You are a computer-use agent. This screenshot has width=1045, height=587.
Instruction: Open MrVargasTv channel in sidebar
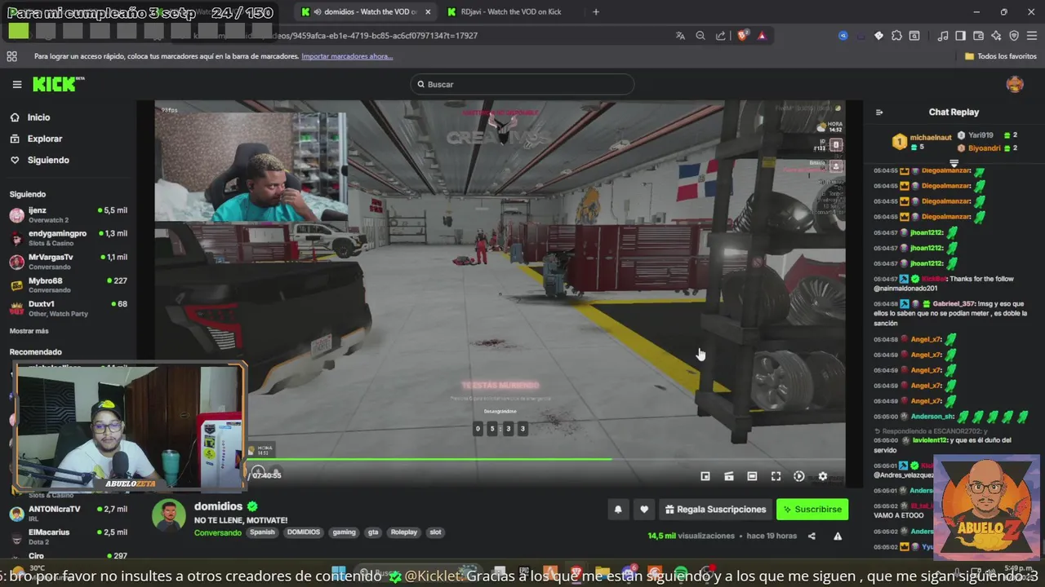68,262
